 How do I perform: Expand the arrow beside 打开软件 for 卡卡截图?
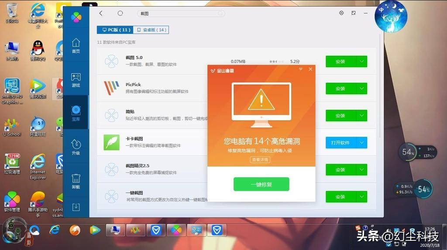pos(361,142)
